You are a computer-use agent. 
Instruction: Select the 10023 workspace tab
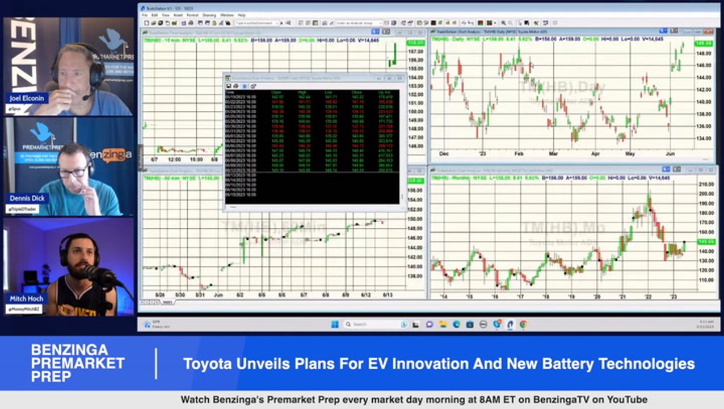[167, 302]
